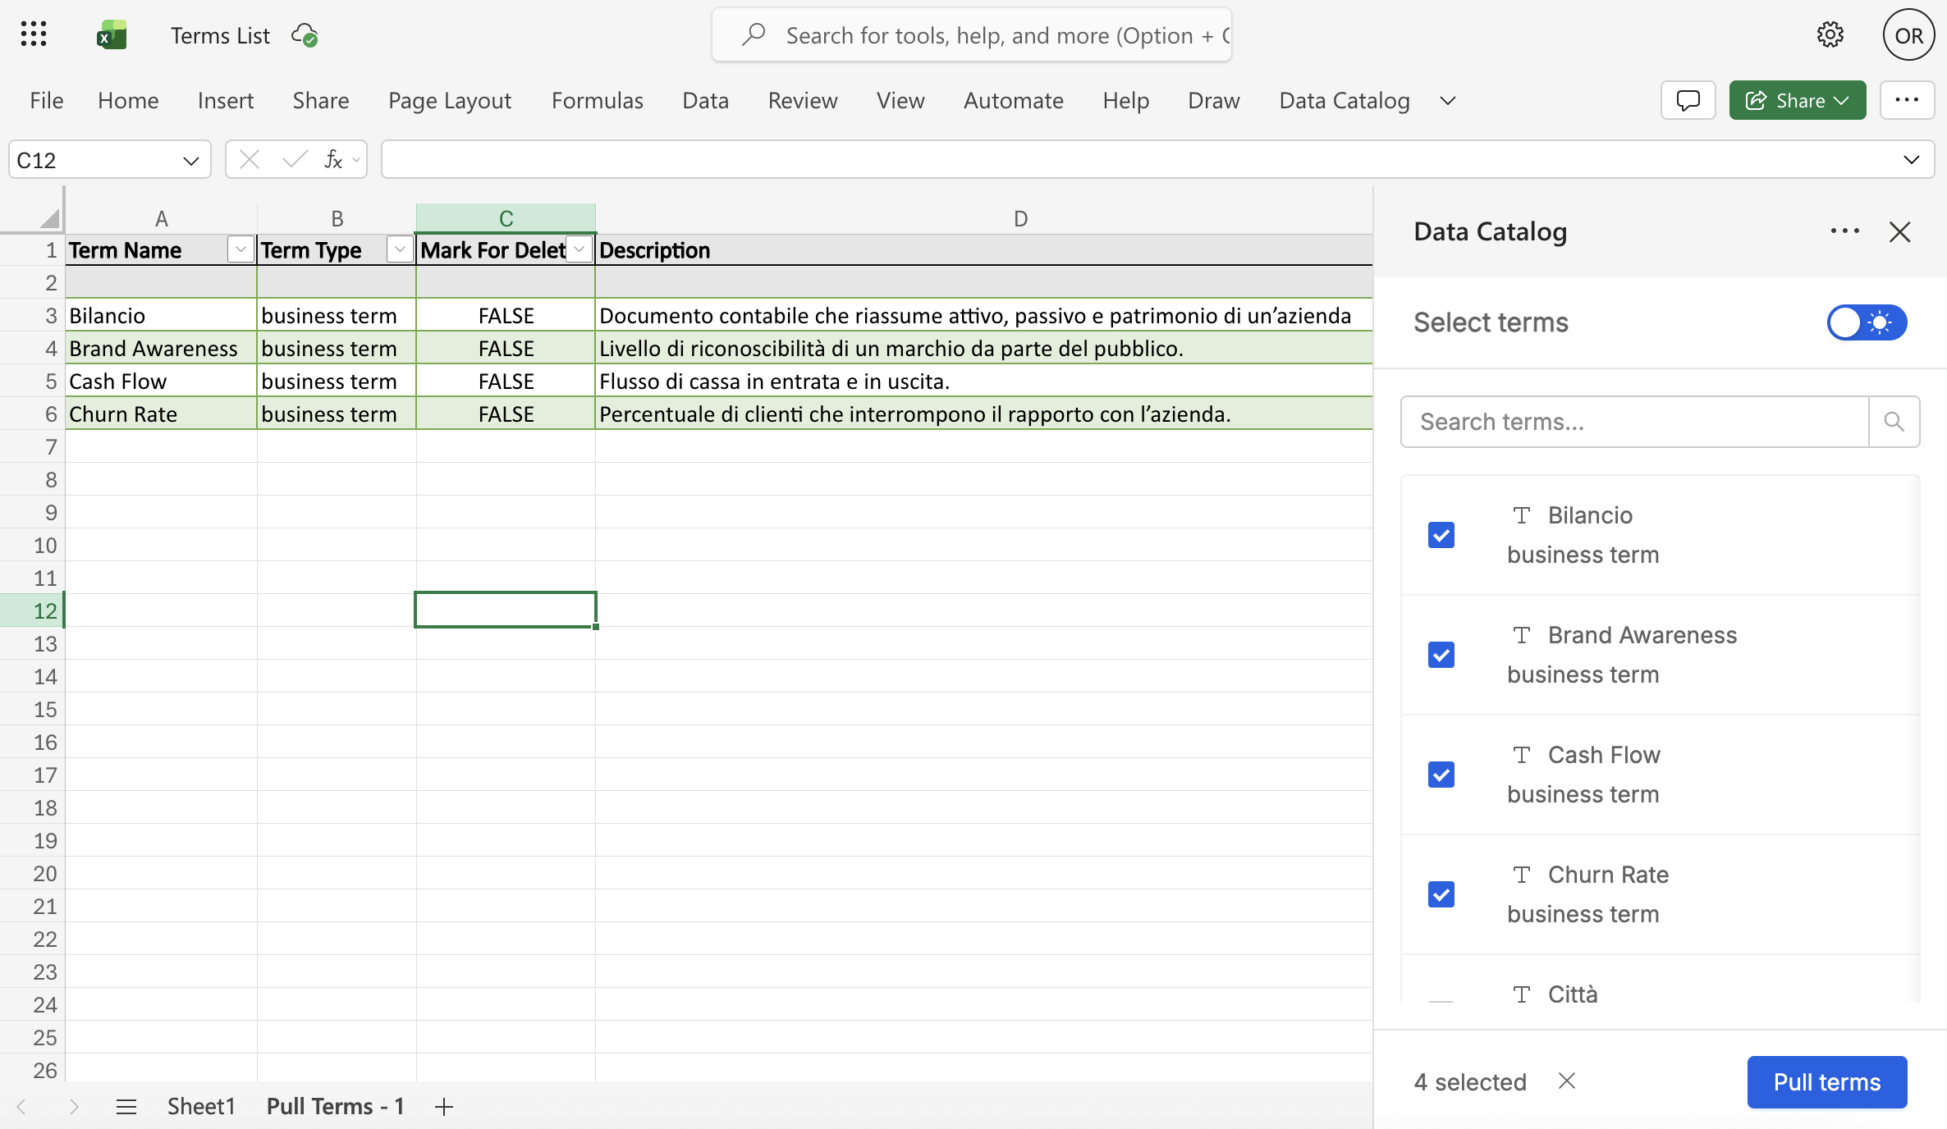Select column D header
The width and height of the screenshot is (1947, 1129).
pos(1020,217)
